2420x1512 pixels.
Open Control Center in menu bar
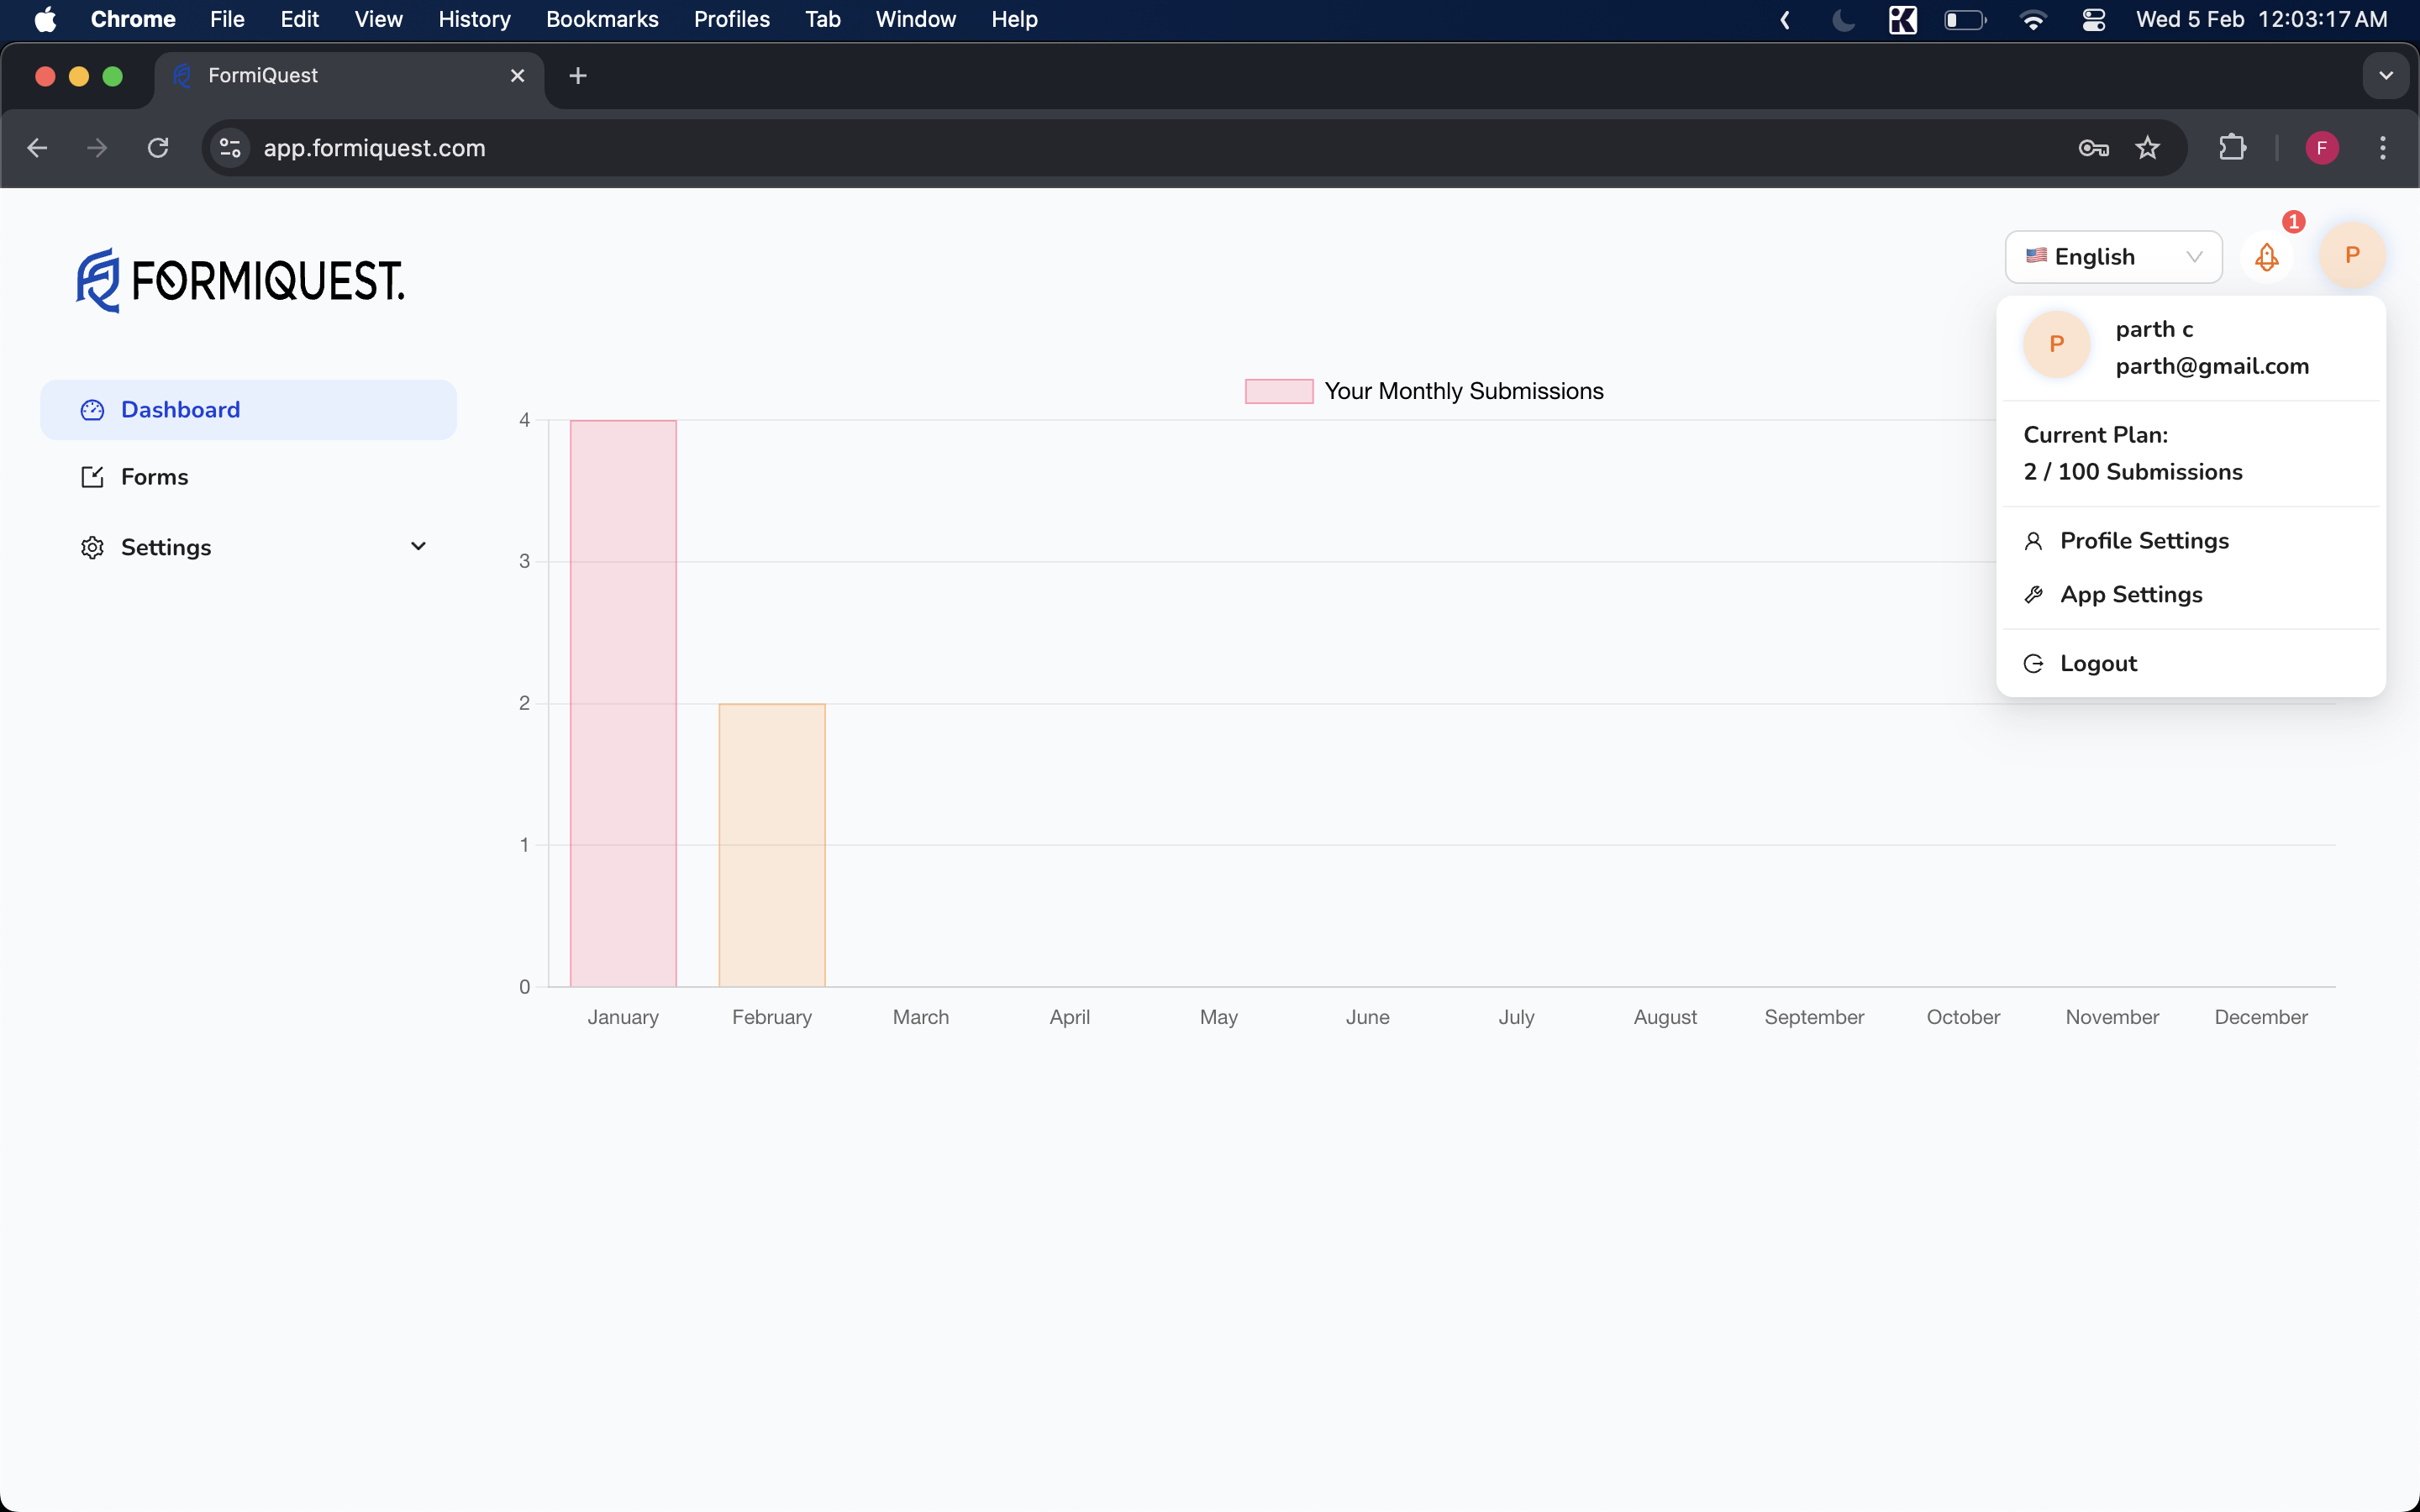[x=2093, y=19]
